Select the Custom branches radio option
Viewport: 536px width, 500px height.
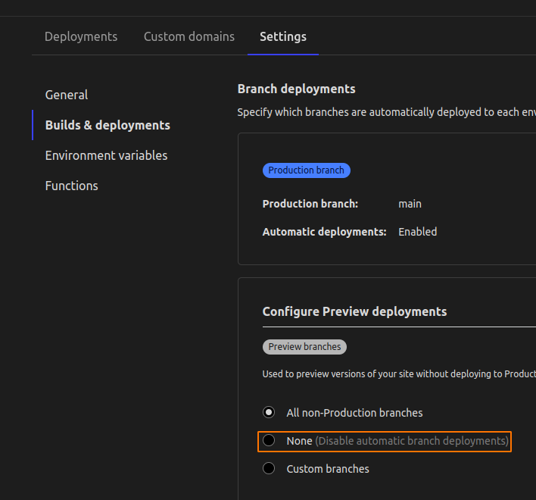coord(269,469)
